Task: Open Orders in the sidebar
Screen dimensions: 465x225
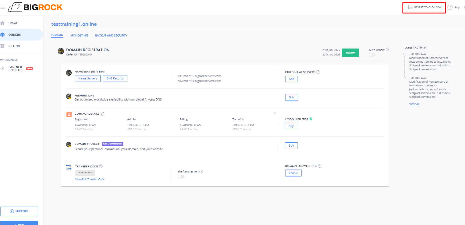Action: tap(21, 35)
